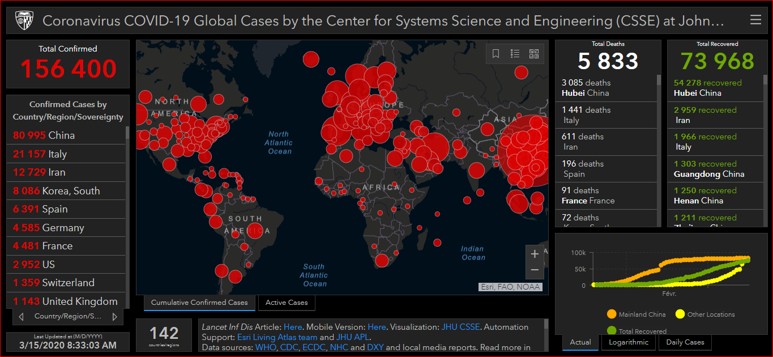Select the Daily Cases chart tab
This screenshot has height=357, width=773.
685,342
